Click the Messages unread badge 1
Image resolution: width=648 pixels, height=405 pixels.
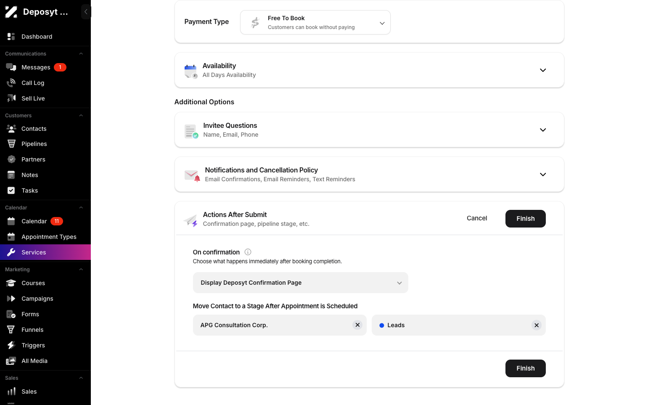tap(60, 67)
